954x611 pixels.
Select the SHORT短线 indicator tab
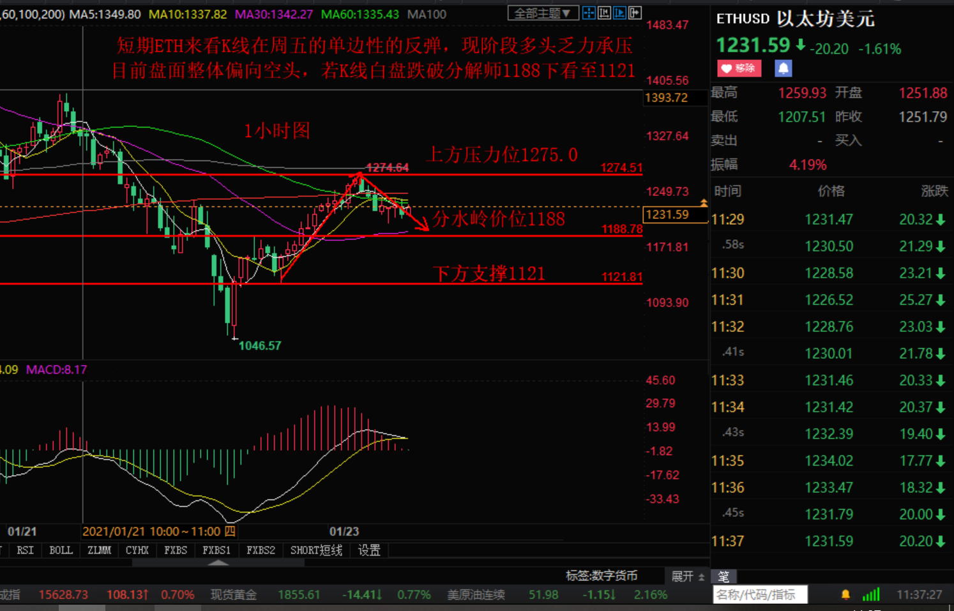click(316, 550)
